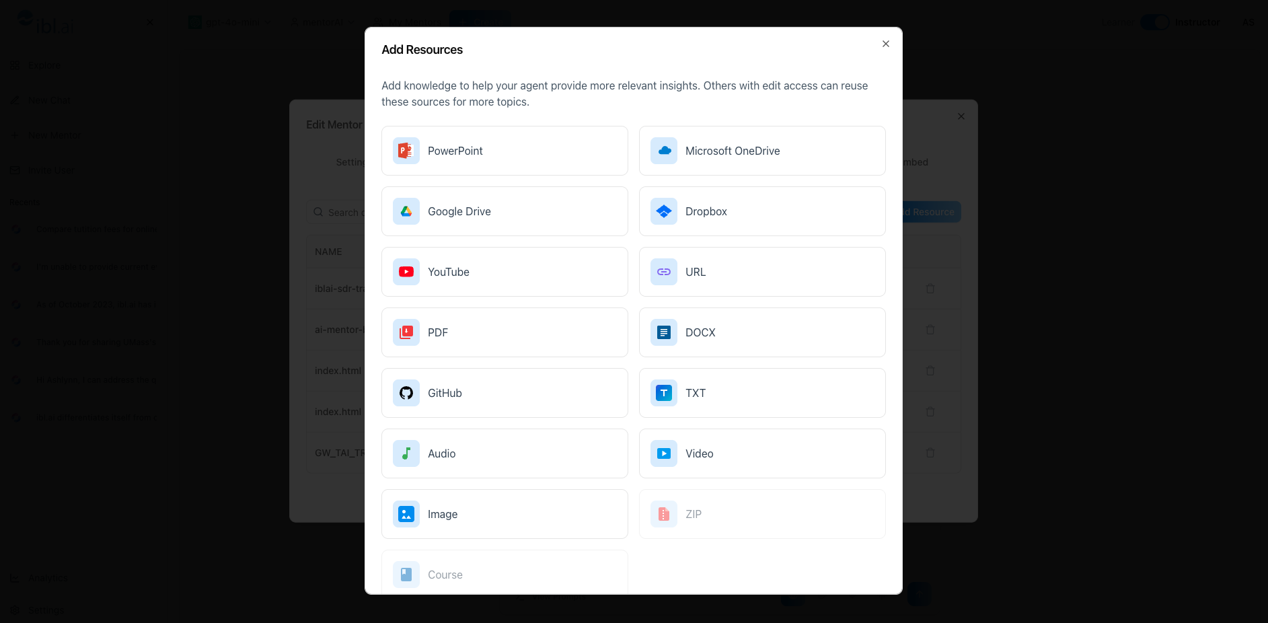Select the GitHub logo icon
The width and height of the screenshot is (1268, 623).
tap(406, 393)
